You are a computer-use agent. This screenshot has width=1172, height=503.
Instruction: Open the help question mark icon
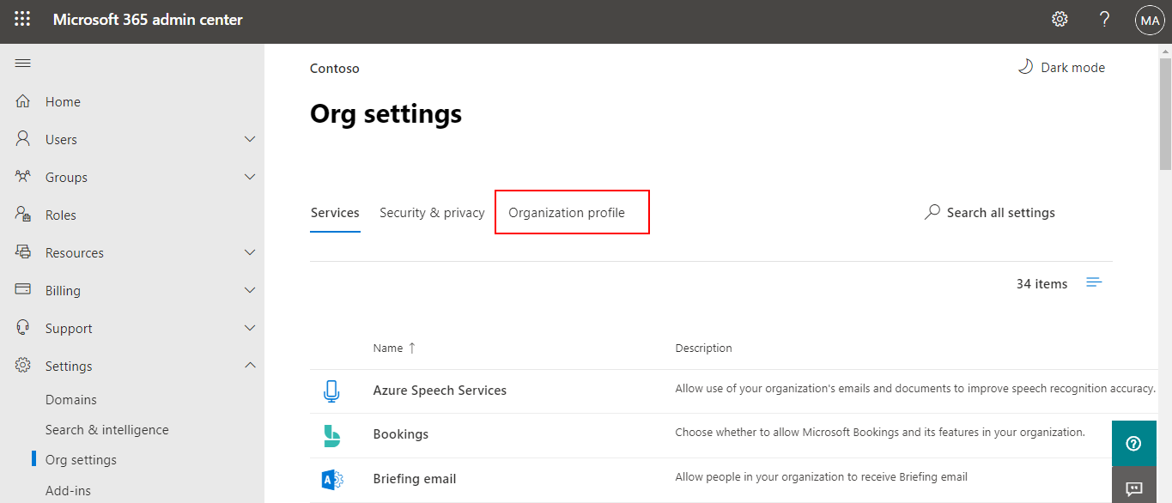[x=1104, y=18]
